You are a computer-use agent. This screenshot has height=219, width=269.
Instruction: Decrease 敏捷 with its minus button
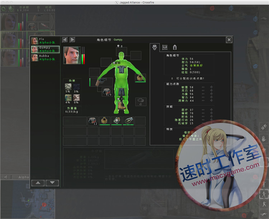(203, 87)
